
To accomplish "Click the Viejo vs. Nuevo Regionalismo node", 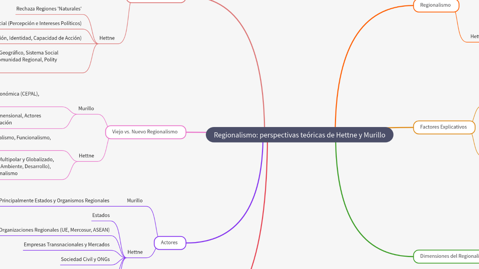I will [145, 132].
